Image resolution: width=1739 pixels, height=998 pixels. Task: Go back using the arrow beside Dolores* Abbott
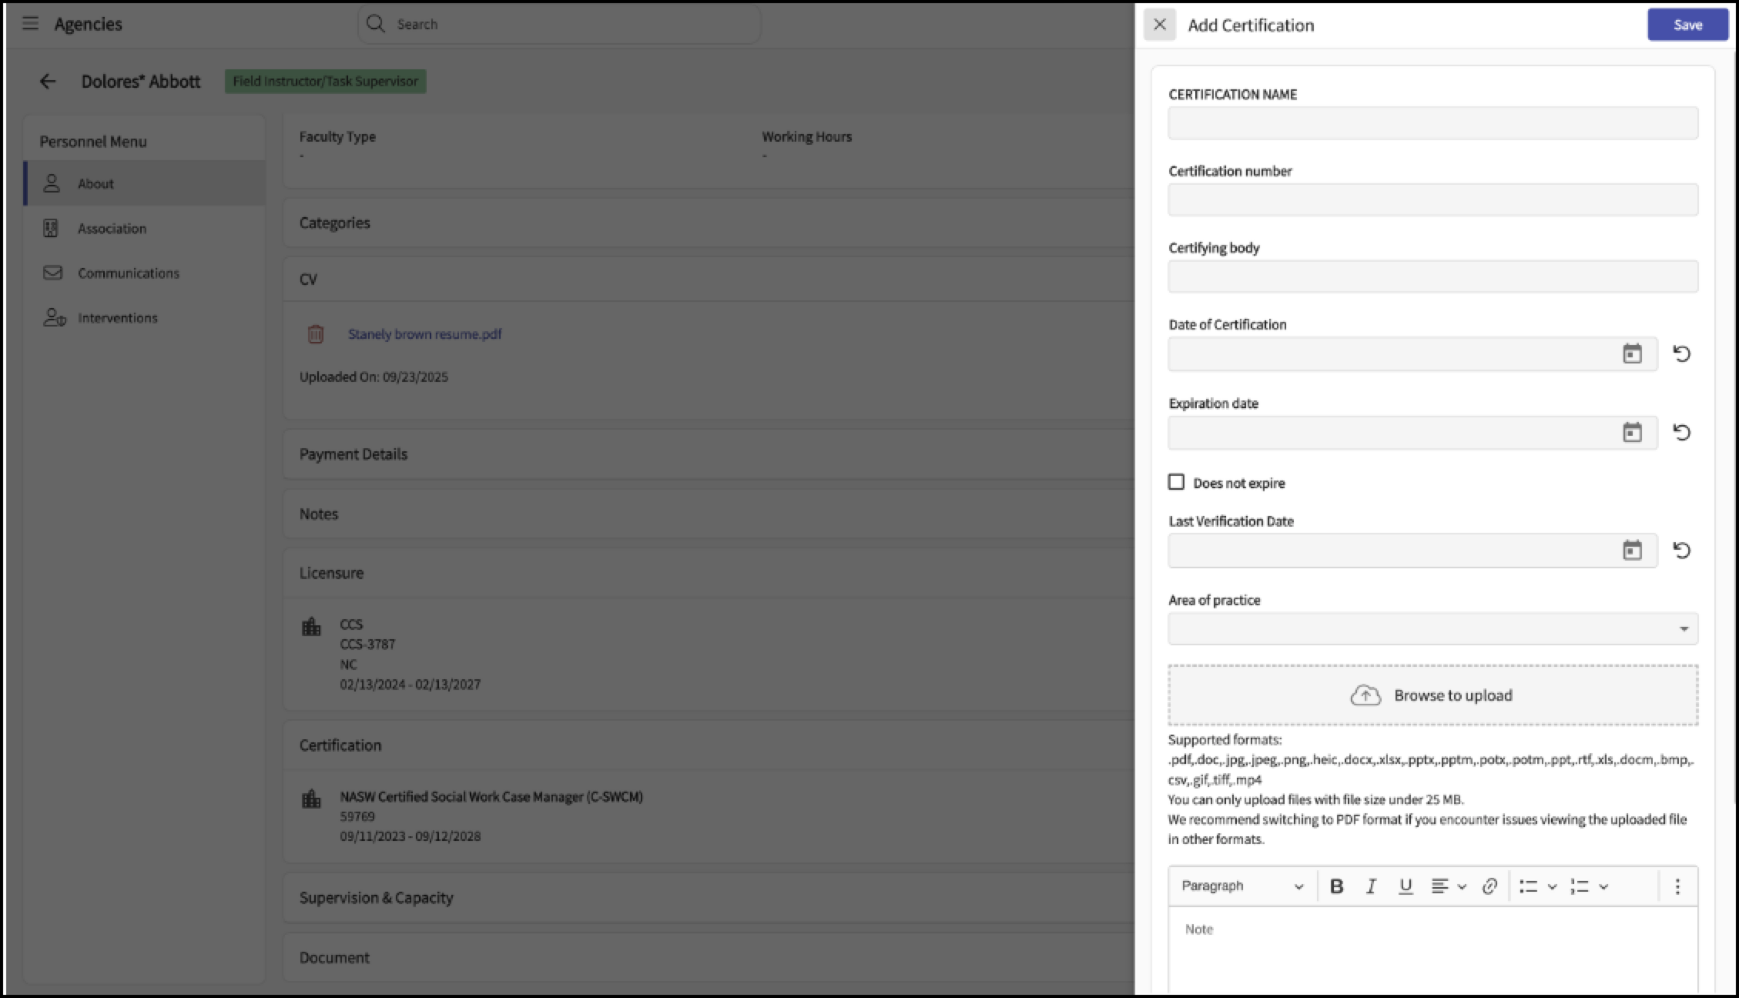(48, 81)
